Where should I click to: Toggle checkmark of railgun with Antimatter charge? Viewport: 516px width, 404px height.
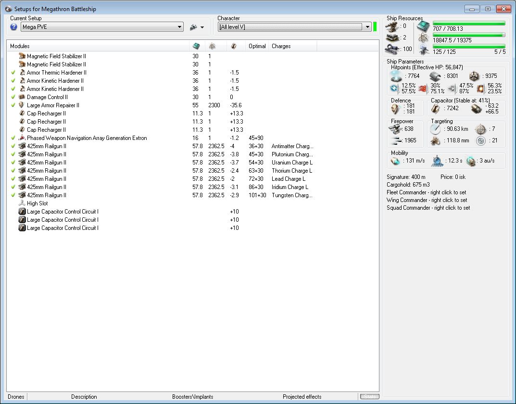(x=13, y=146)
